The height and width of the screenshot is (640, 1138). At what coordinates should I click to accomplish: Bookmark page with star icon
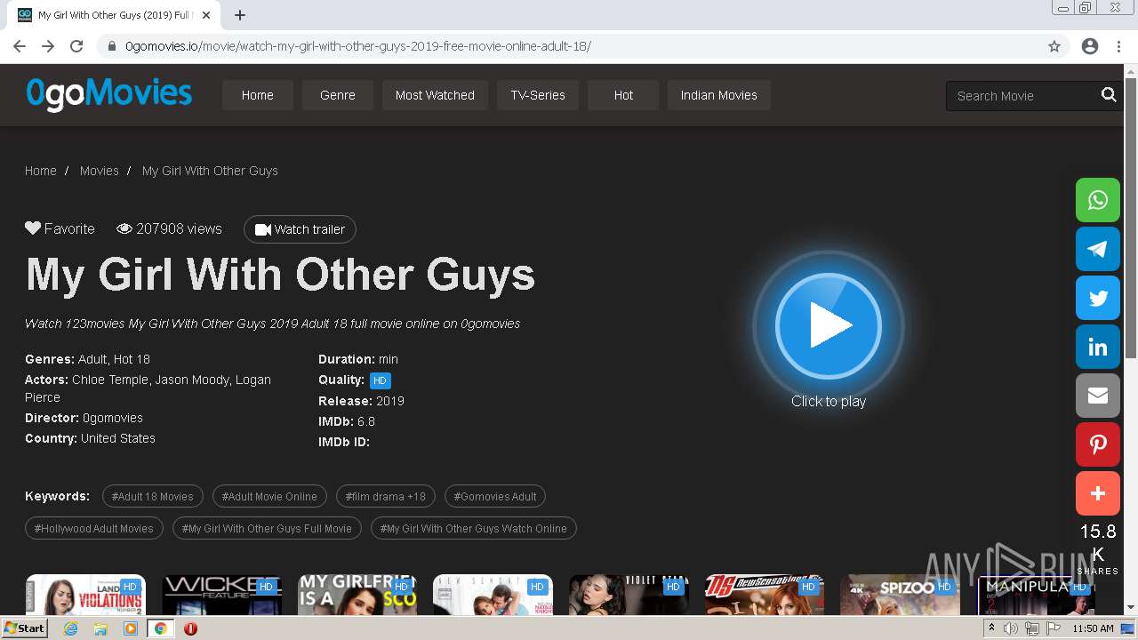[x=1054, y=46]
